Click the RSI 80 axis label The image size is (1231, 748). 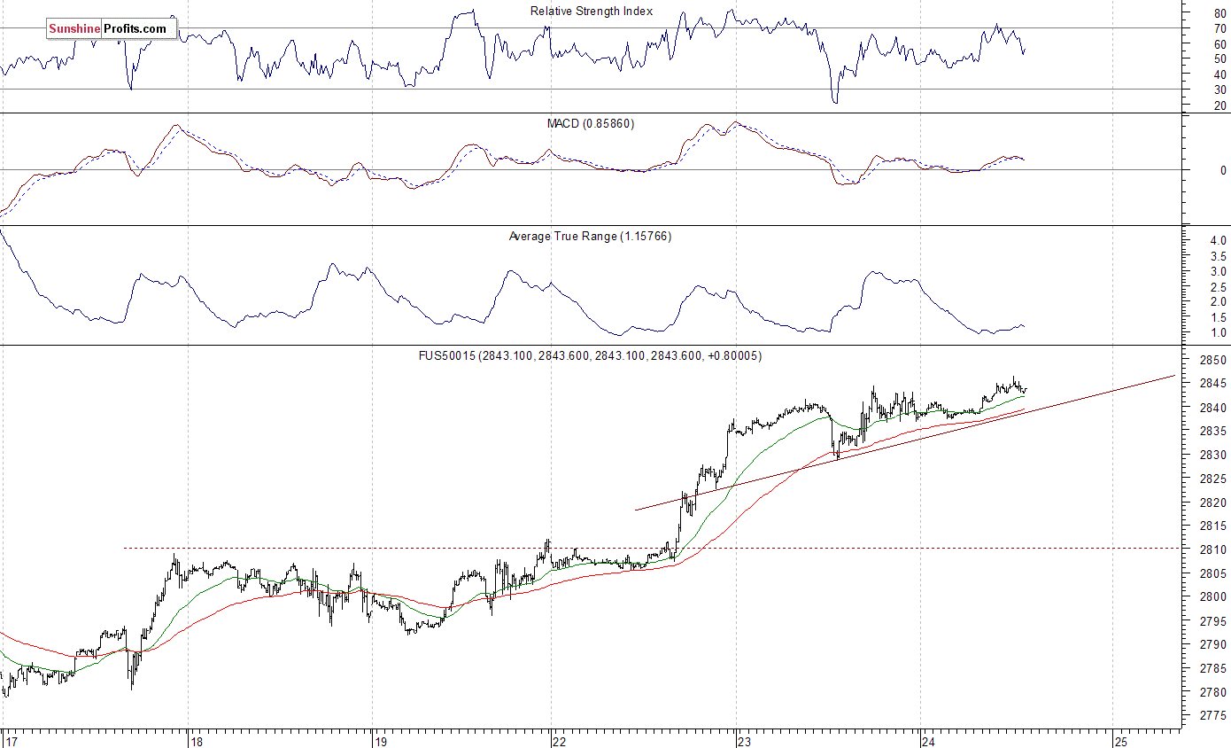click(x=1220, y=13)
